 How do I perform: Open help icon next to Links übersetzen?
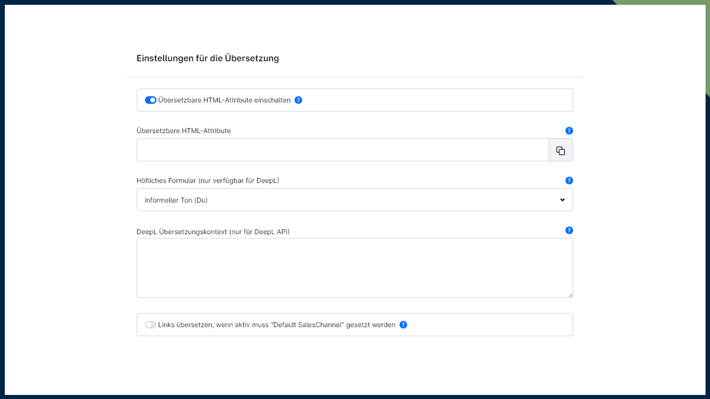point(403,325)
